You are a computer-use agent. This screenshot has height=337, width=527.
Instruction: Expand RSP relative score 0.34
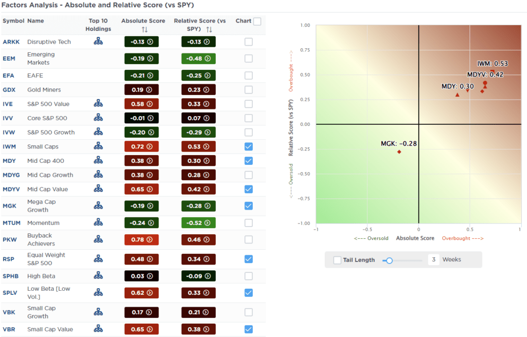click(198, 259)
